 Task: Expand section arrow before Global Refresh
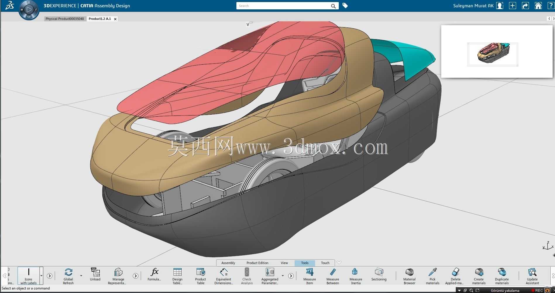coord(49,276)
